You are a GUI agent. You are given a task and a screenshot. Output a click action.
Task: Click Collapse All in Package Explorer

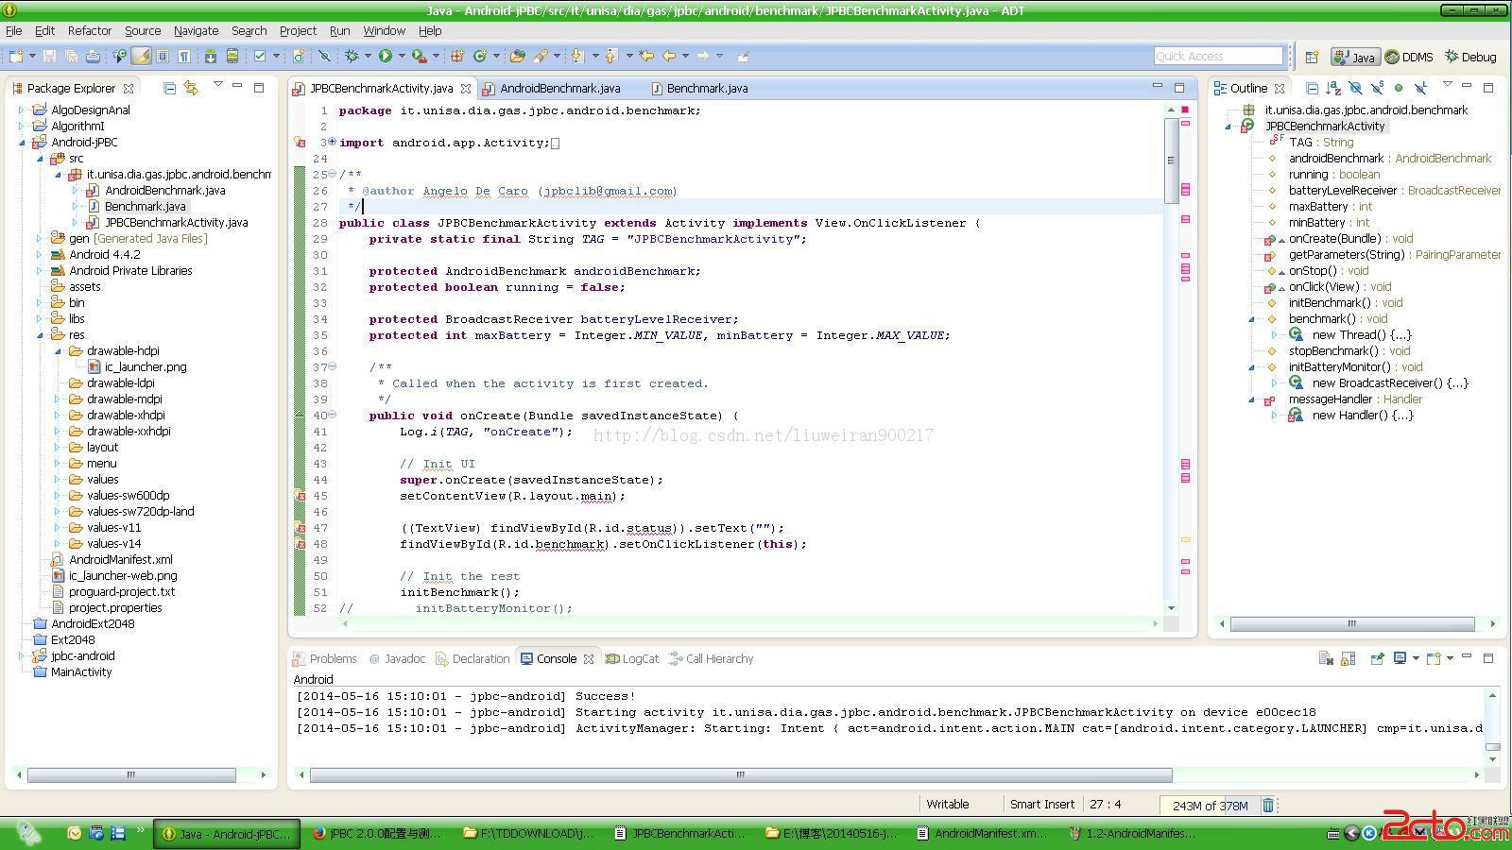169,88
